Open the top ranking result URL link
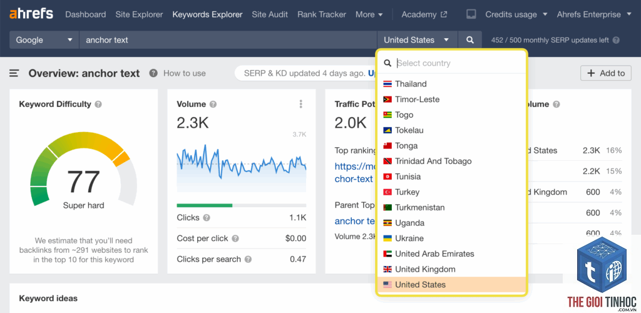The height and width of the screenshot is (313, 641). (354, 172)
